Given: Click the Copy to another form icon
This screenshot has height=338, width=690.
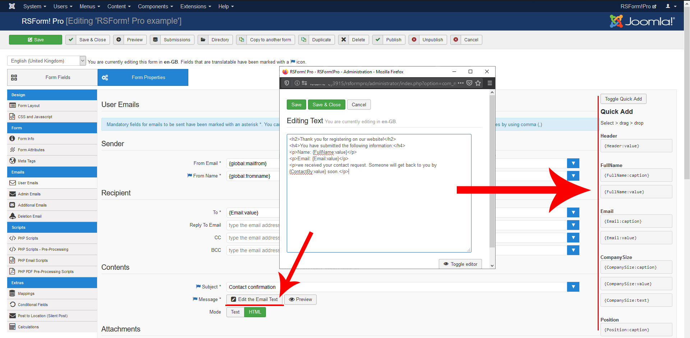Looking at the screenshot, I should coord(241,40).
